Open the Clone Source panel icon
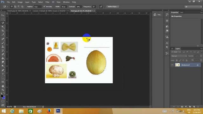The image size is (203, 114). tap(167, 37)
